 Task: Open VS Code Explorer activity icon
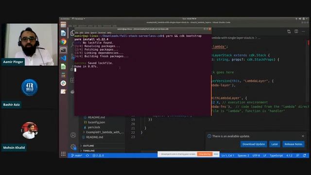(72, 33)
